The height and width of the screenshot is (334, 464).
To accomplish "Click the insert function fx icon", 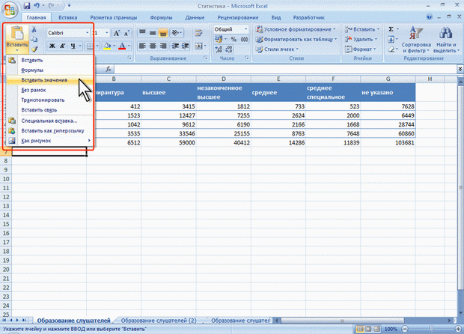I will 109,69.
